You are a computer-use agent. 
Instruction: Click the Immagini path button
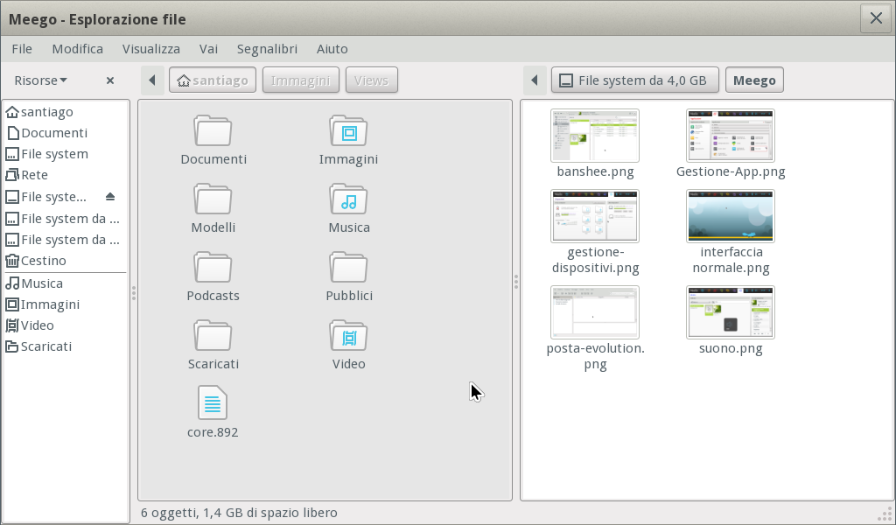pos(301,80)
